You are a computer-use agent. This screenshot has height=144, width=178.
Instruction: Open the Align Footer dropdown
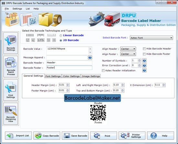click(x=128, y=54)
